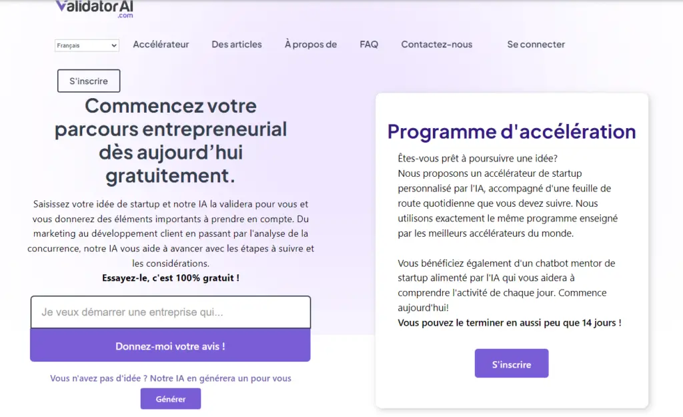The height and width of the screenshot is (417, 683).
Task: Click the "Saisissez votre idée de startup" paragraph
Action: 171,234
